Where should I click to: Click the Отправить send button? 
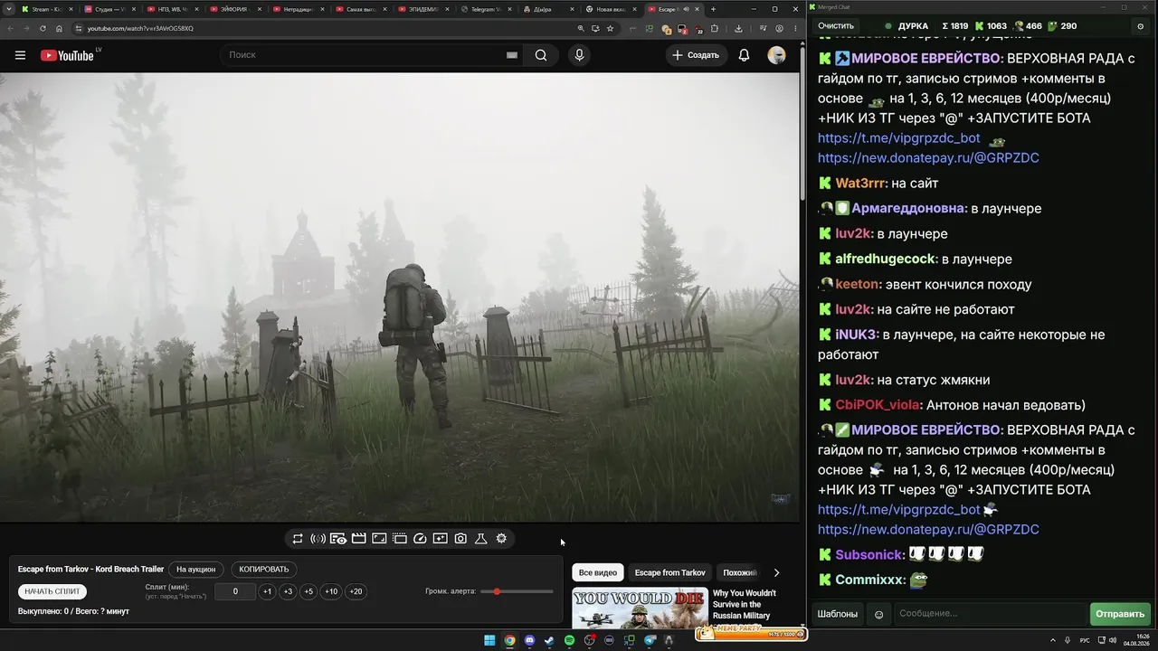pyautogui.click(x=1120, y=614)
